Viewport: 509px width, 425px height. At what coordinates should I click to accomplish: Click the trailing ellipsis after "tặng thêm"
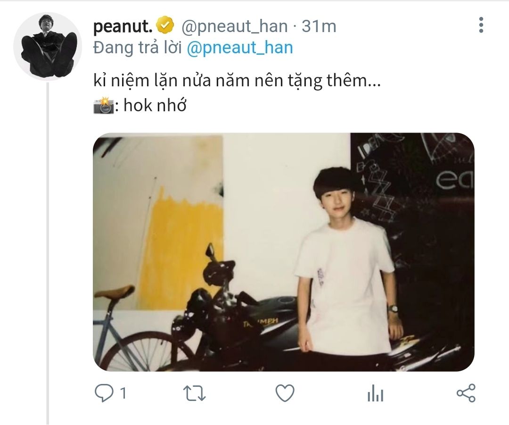point(373,82)
